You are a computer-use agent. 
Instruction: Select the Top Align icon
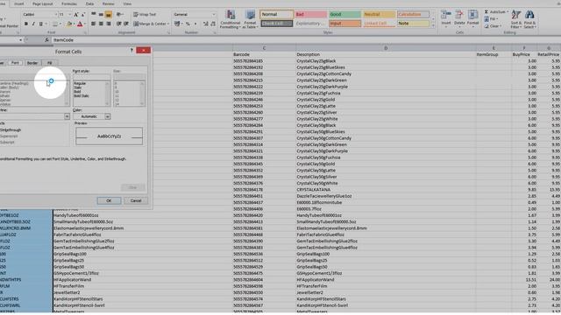click(x=94, y=15)
